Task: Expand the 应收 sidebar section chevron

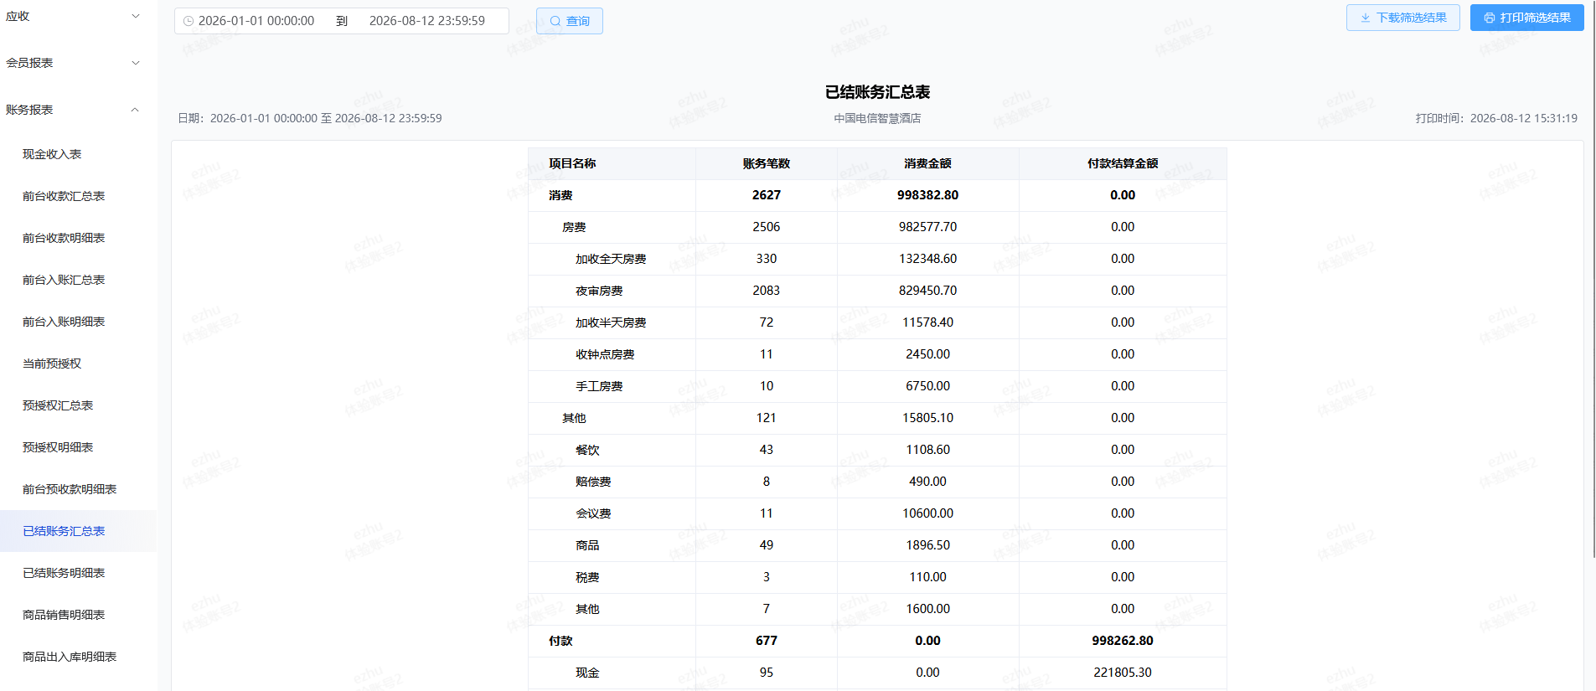Action: tap(136, 16)
